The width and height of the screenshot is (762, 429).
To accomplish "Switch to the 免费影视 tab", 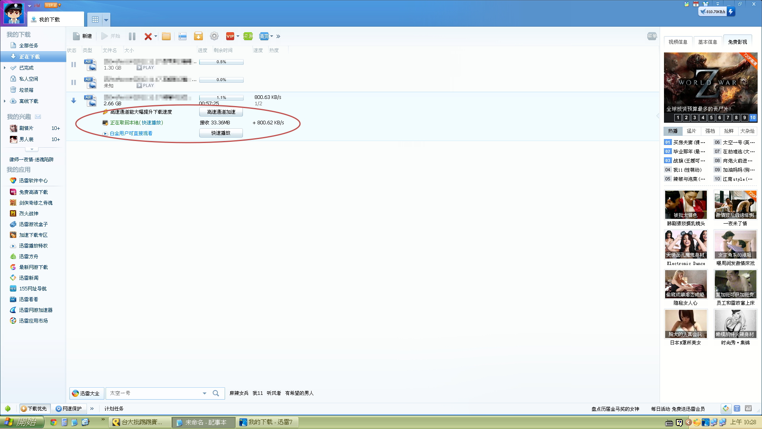I will (738, 42).
